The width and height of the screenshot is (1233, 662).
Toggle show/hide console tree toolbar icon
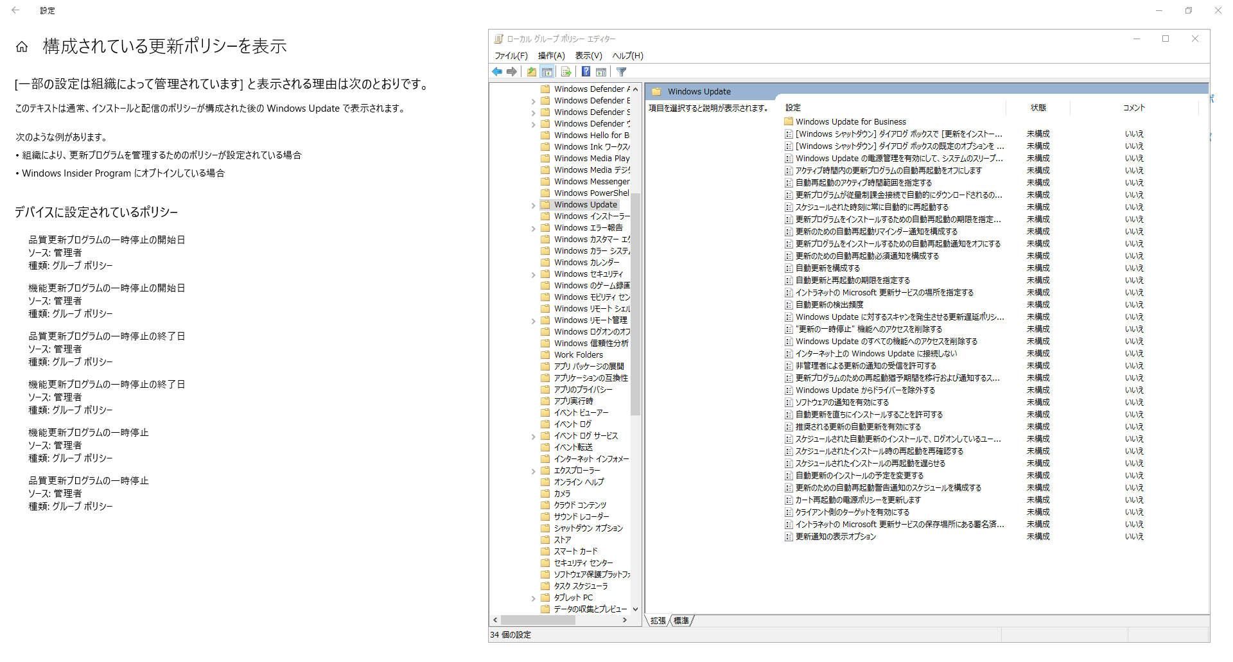click(547, 72)
